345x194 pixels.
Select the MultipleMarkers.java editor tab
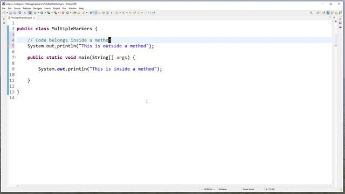click(x=22, y=18)
